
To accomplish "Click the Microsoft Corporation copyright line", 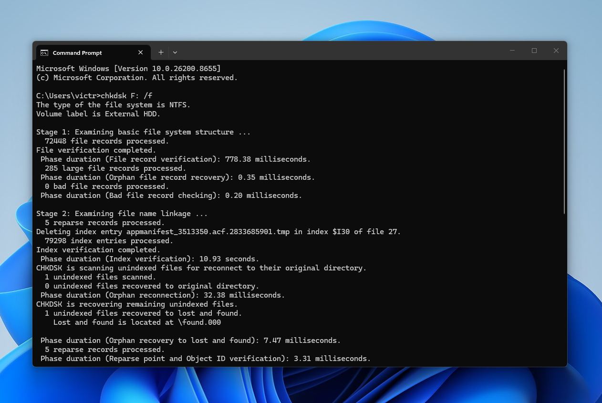I will [137, 78].
